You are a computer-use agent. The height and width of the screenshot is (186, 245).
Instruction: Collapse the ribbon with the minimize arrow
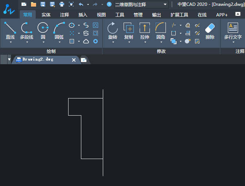[238, 14]
